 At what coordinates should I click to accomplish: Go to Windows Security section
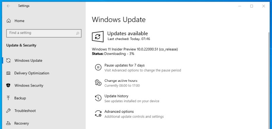click(29, 85)
